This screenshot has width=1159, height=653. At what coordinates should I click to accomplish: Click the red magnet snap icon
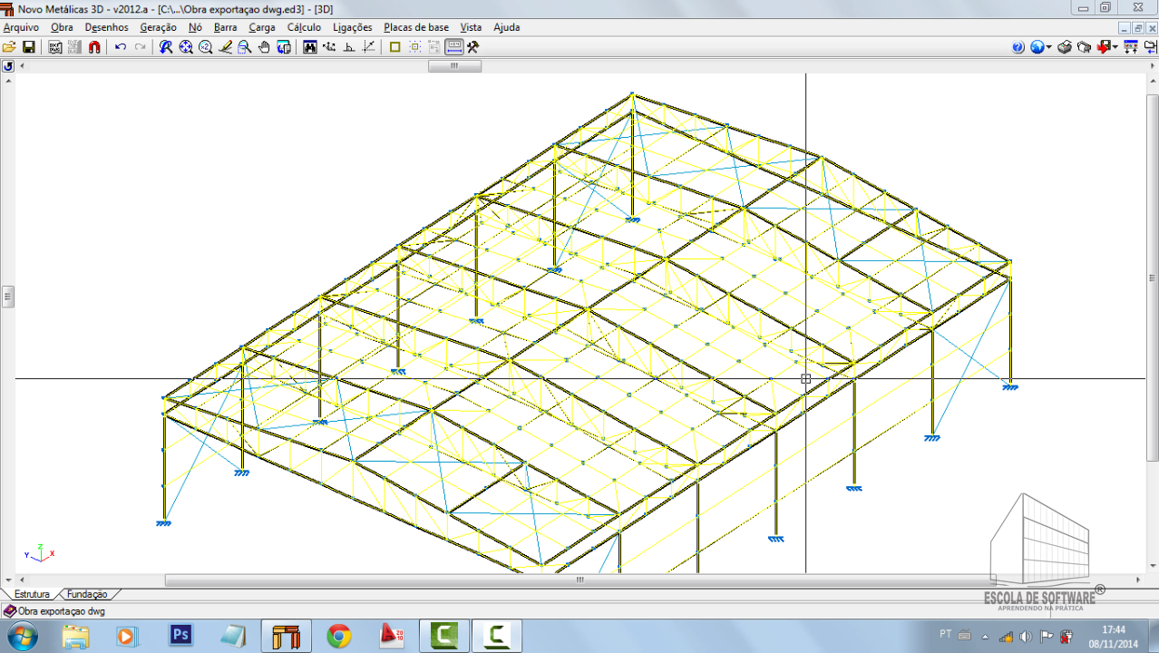94,47
